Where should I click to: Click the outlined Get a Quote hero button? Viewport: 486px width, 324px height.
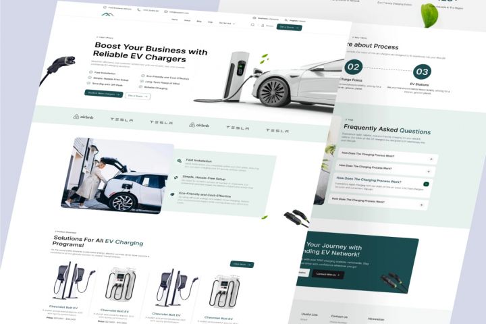pyautogui.click(x=138, y=96)
